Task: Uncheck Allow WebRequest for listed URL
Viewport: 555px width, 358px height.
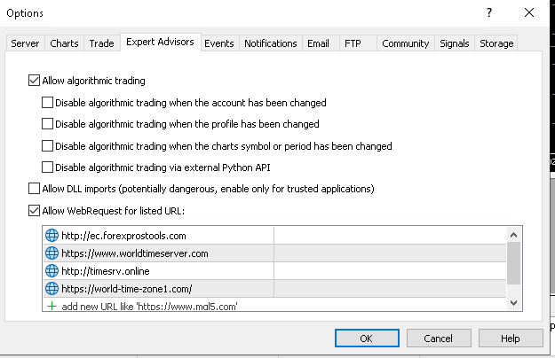Action: tap(35, 211)
